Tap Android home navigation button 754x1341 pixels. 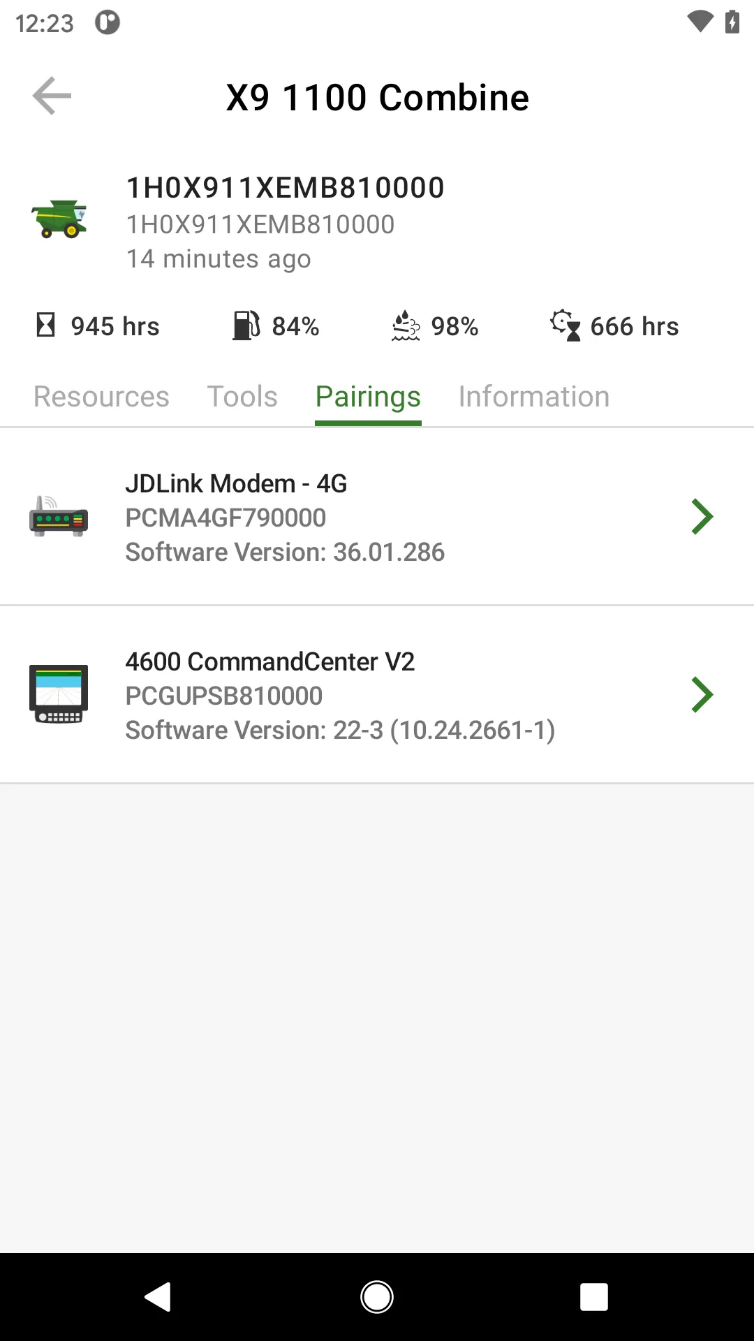click(377, 1297)
